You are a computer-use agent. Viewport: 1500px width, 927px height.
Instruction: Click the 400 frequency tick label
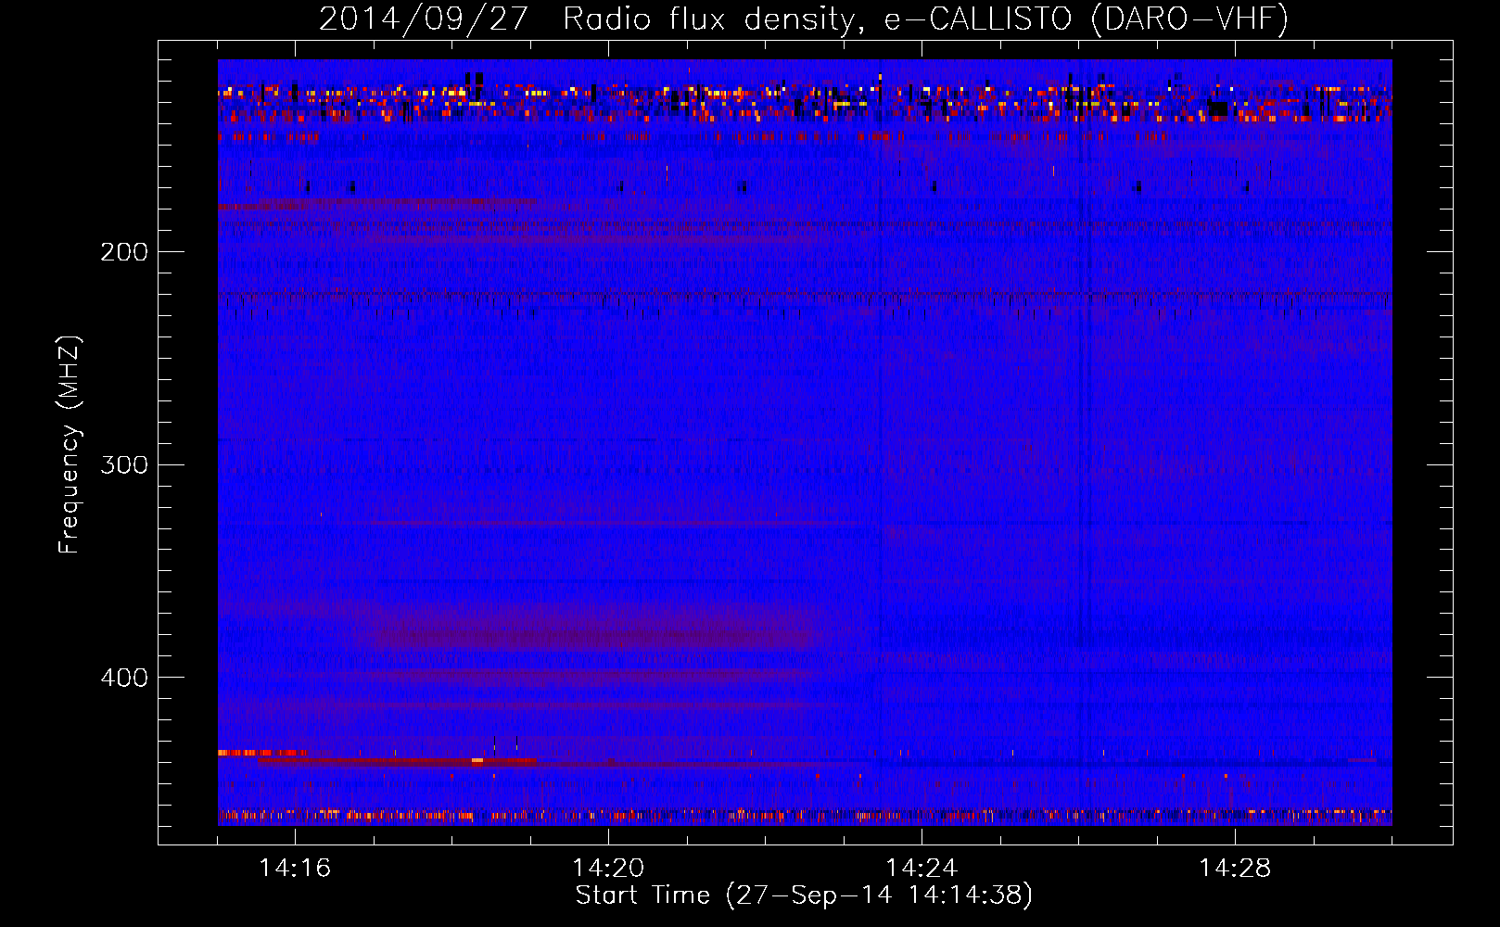pos(124,678)
